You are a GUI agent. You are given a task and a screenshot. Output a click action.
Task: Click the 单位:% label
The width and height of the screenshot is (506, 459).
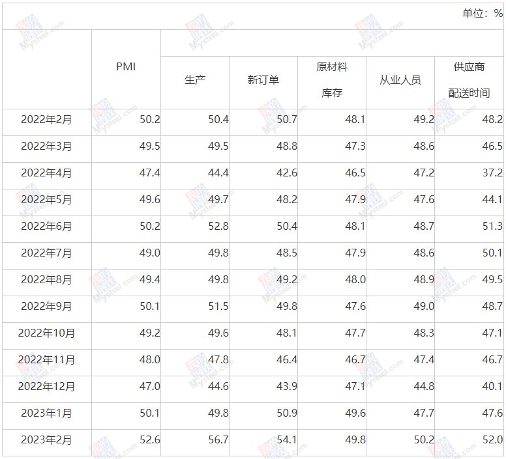[x=483, y=14]
